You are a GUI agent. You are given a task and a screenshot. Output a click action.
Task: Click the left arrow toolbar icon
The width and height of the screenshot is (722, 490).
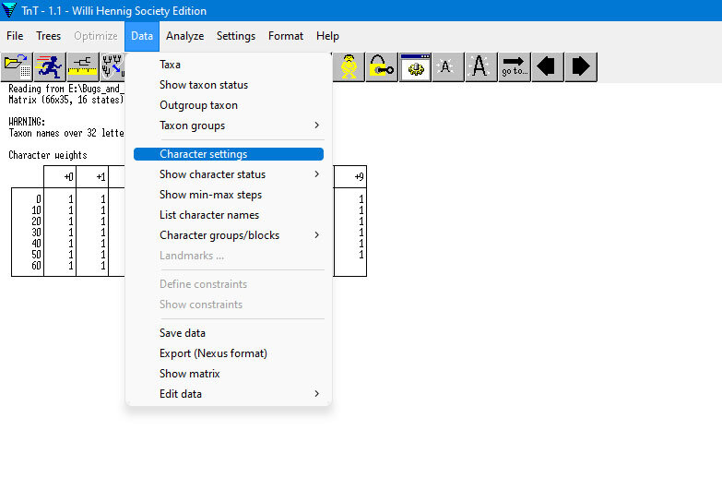pyautogui.click(x=548, y=66)
